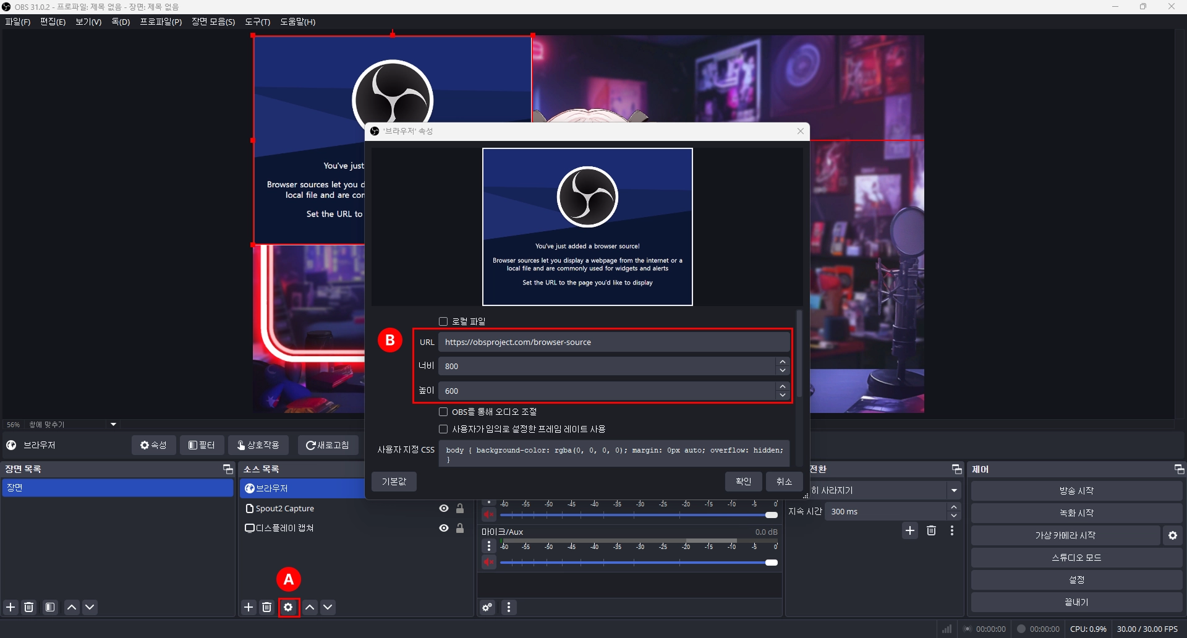
Task: Open advanced audio properties gears icon
Action: pyautogui.click(x=488, y=608)
